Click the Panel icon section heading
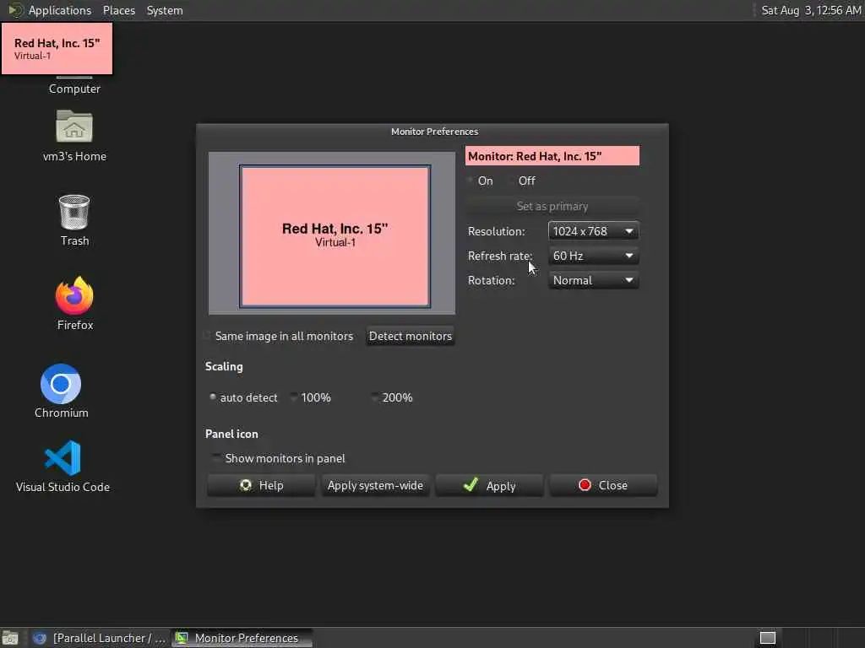Viewport: 865px width, 648px height. [x=231, y=434]
